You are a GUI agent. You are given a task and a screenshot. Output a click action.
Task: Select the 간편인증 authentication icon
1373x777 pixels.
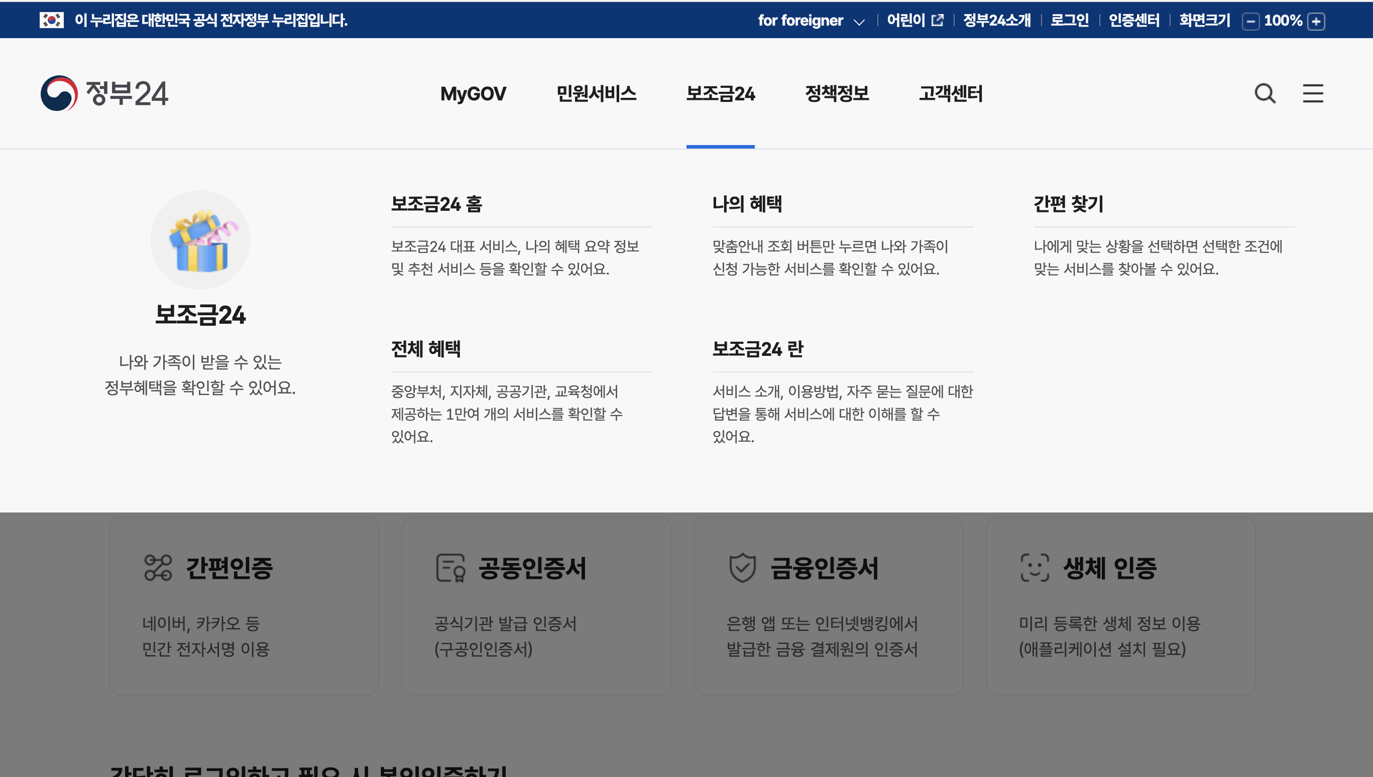(x=158, y=568)
